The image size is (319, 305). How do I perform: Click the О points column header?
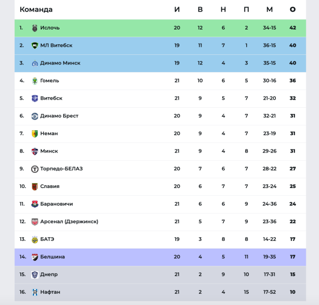pos(293,9)
